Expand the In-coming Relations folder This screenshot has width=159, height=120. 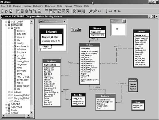[x=9, y=95]
